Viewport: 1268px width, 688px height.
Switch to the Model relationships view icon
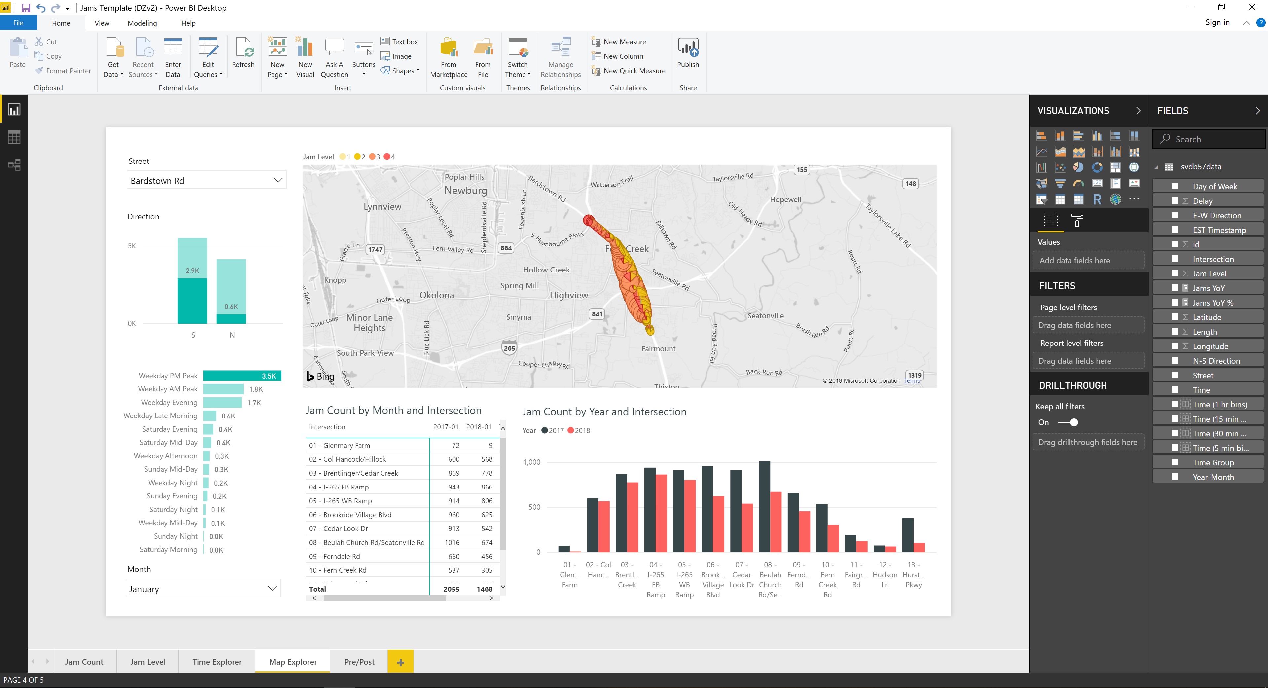click(14, 165)
